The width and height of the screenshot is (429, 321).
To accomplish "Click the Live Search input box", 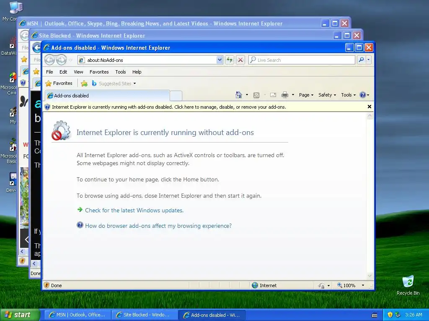I will pos(302,60).
